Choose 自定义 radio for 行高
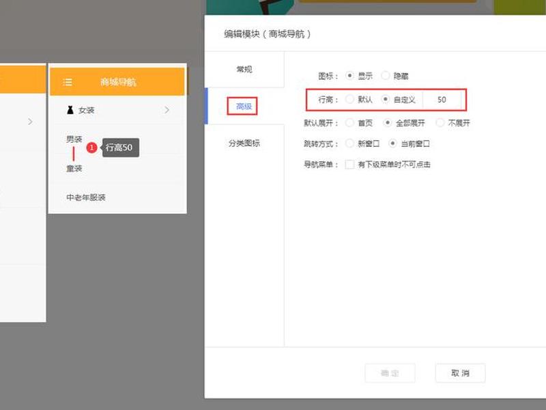 [385, 99]
